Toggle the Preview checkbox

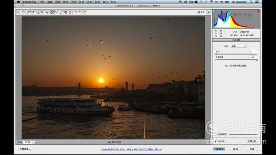199,12
